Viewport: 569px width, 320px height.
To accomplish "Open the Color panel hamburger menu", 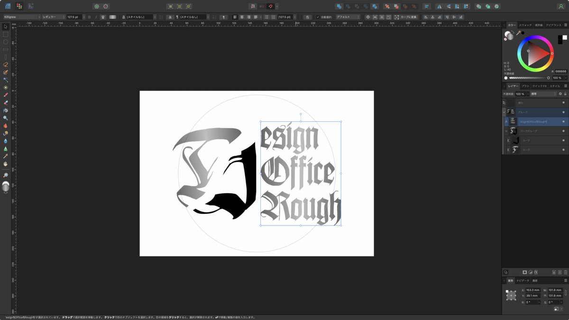I will pos(565,25).
